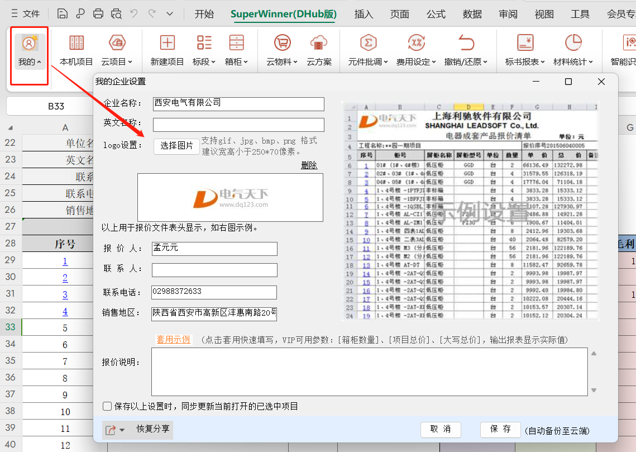Open the 插入 tab
The width and height of the screenshot is (636, 452).
click(364, 14)
